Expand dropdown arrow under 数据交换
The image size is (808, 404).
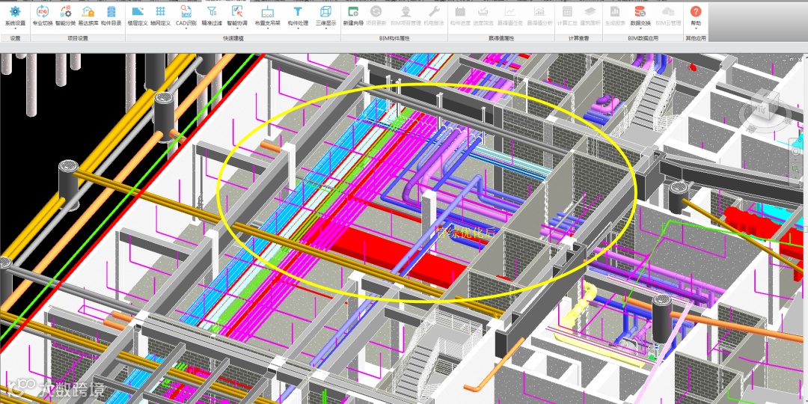640,29
